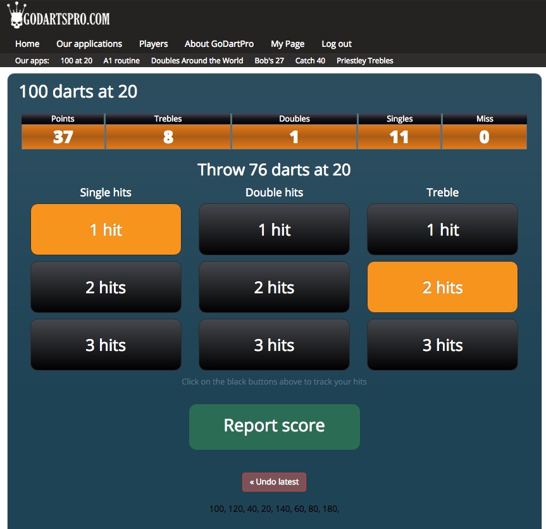Open Our applications menu

tap(89, 44)
